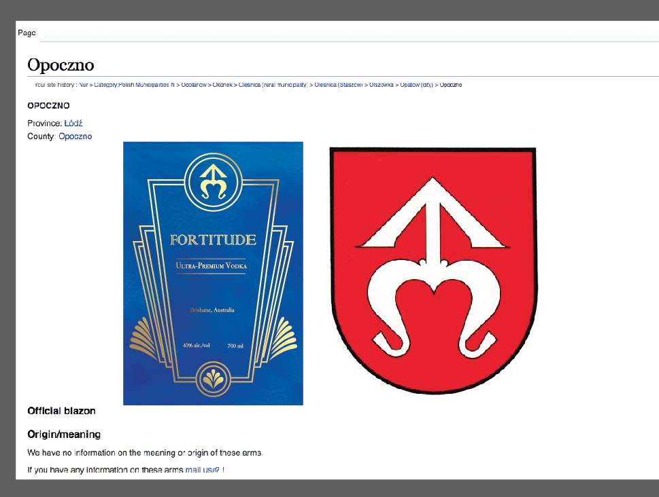Go to Olszówka in site history

381,85
